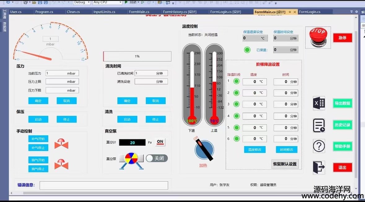Open the 工具箱 side panel tab
Screen dimensions: 365x202
(x=4, y=15)
